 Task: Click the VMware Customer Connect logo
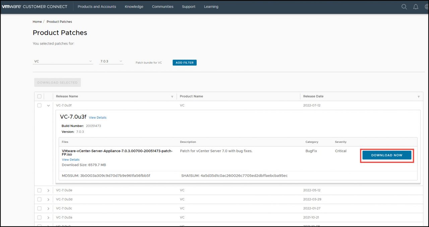(35, 6)
